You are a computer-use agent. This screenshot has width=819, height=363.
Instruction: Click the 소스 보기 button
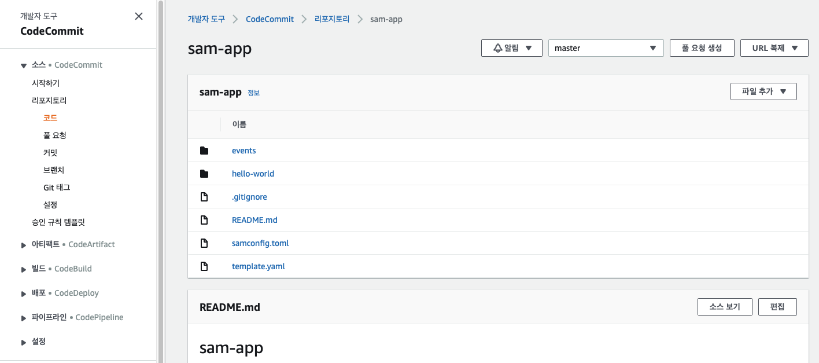pos(725,307)
